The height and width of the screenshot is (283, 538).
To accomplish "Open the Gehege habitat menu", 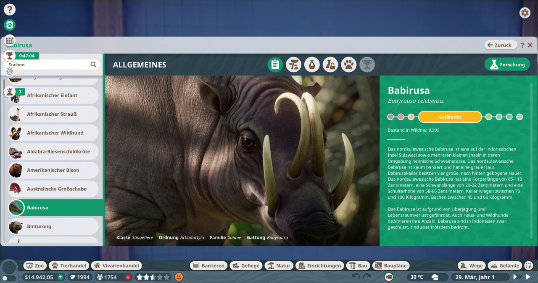I will point(246,265).
